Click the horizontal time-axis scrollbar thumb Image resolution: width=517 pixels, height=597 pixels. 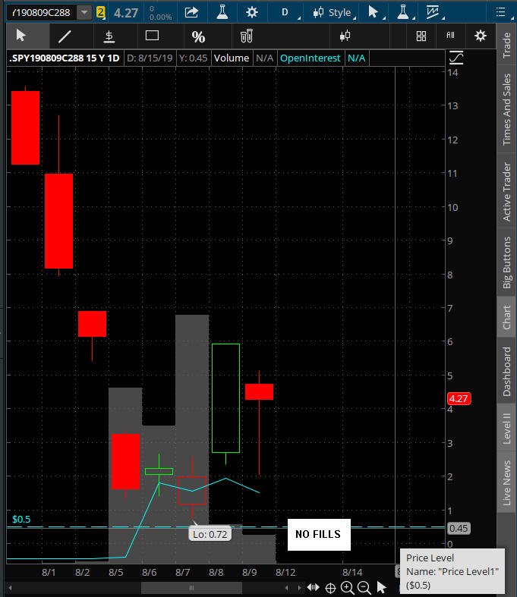point(191,587)
